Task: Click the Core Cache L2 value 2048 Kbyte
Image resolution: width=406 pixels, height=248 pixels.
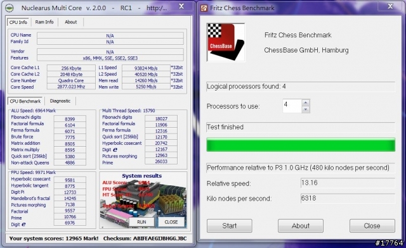Action: pyautogui.click(x=71, y=75)
